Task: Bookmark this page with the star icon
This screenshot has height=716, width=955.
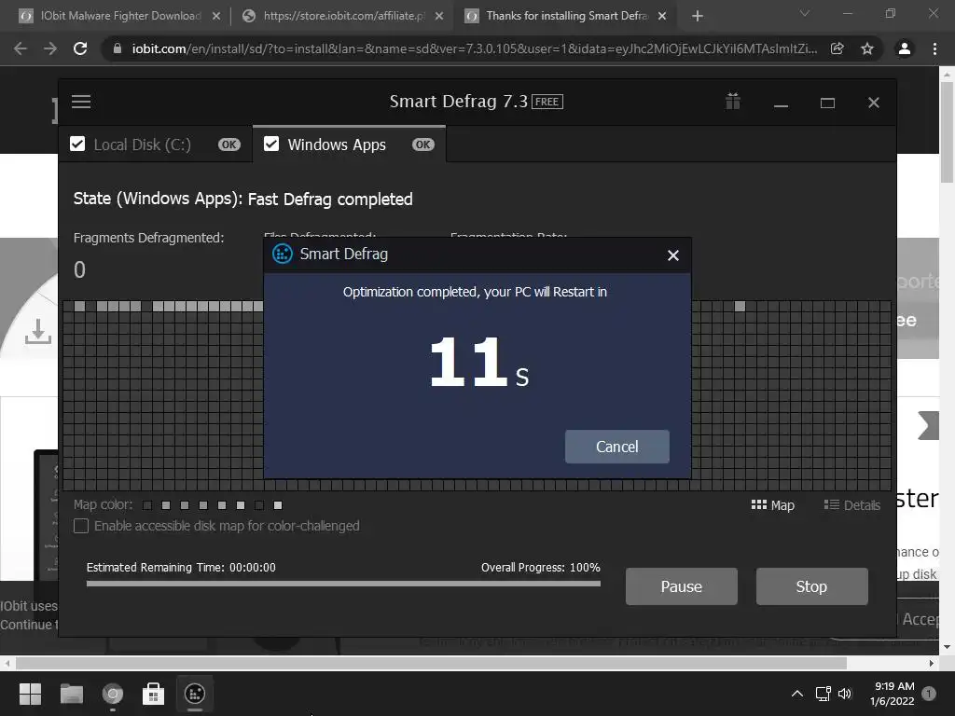Action: [867, 48]
